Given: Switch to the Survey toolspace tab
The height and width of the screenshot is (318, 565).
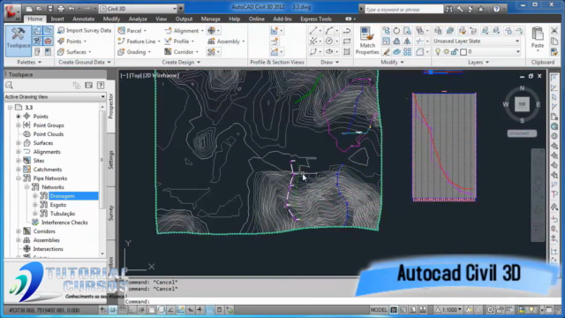Looking at the screenshot, I should point(111,213).
